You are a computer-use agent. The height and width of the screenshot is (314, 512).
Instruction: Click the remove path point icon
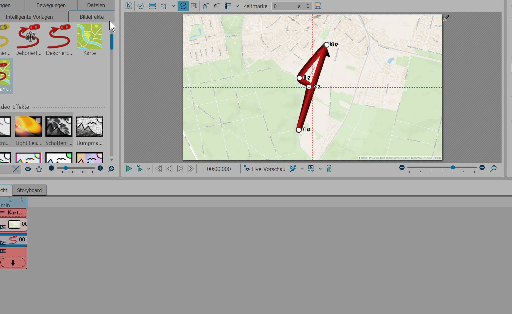click(216, 6)
